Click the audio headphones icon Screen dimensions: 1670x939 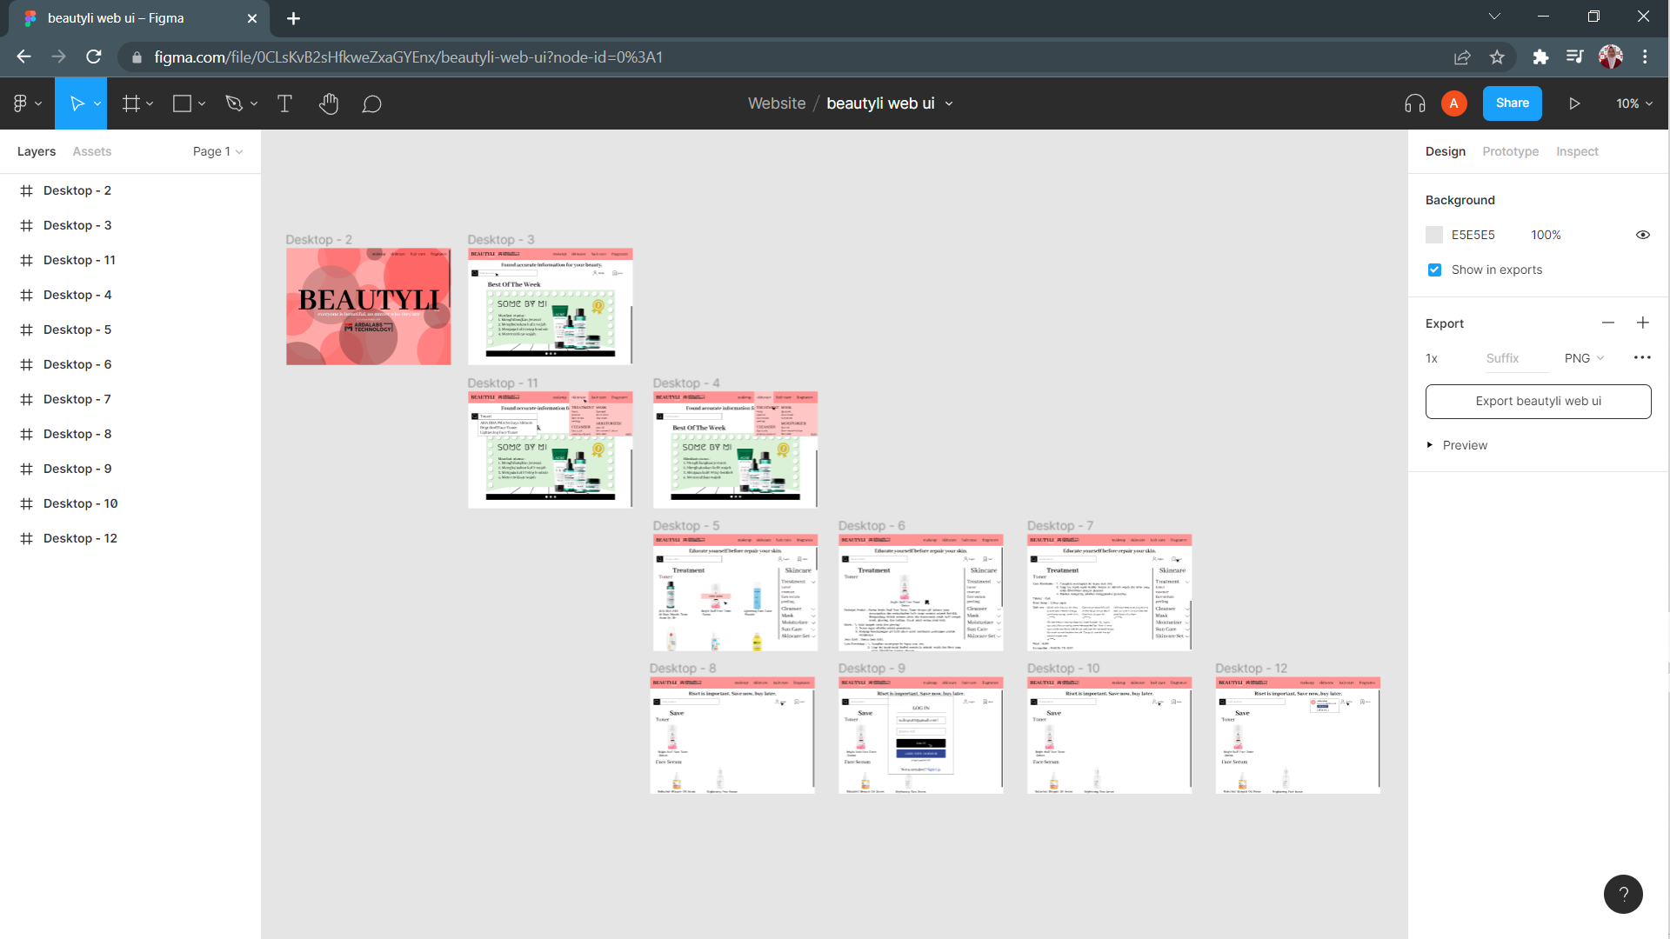[1414, 103]
